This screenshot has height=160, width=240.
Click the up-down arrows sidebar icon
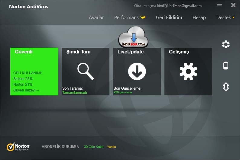[226, 87]
